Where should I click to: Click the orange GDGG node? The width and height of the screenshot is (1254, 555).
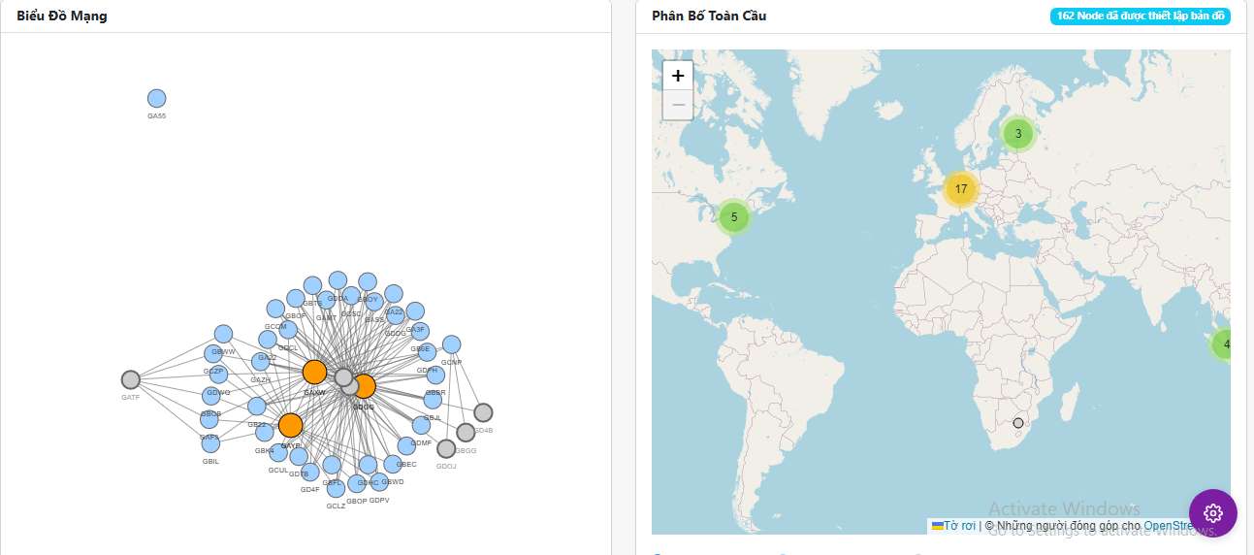click(364, 386)
